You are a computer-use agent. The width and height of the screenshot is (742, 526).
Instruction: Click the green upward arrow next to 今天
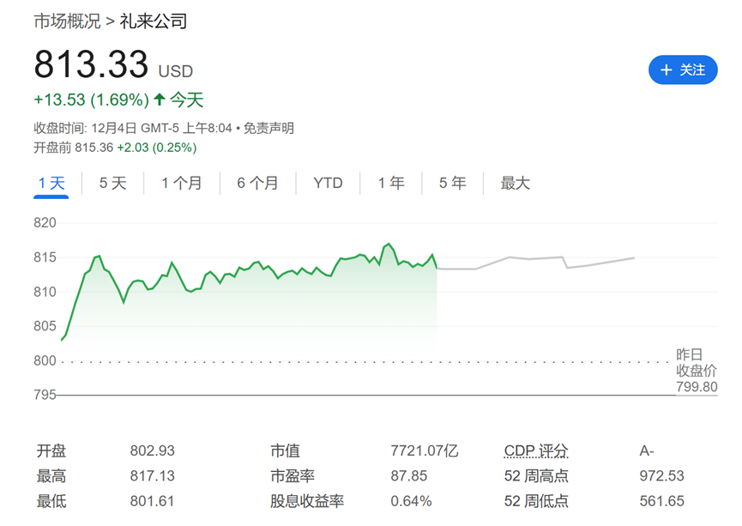[x=160, y=100]
